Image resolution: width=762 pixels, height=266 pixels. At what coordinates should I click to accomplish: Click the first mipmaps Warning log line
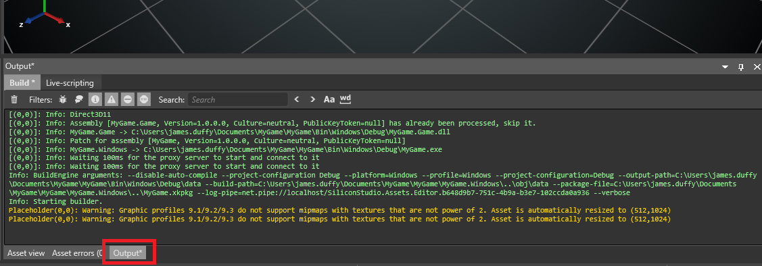(339, 210)
